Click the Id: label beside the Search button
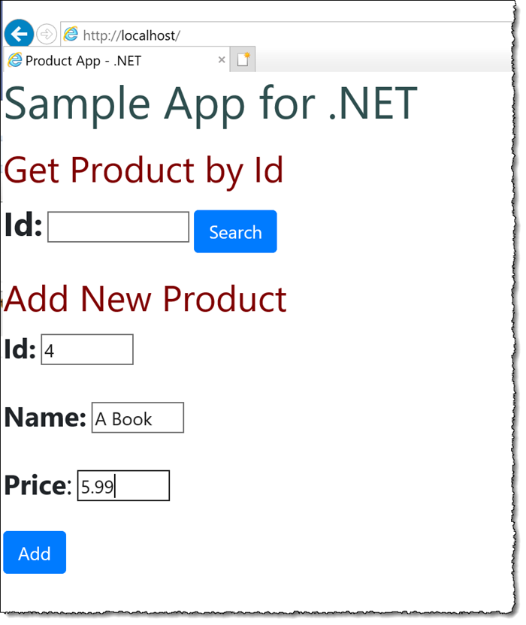Image resolution: width=526 pixels, height=625 pixels. [x=23, y=225]
